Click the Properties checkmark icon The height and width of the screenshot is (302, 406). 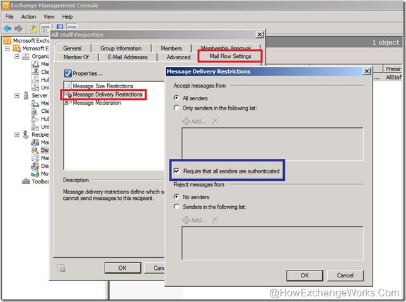coord(68,73)
